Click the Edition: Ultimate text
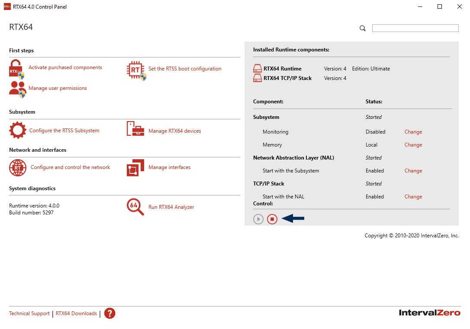Image resolution: width=470 pixels, height=329 pixels. click(371, 69)
